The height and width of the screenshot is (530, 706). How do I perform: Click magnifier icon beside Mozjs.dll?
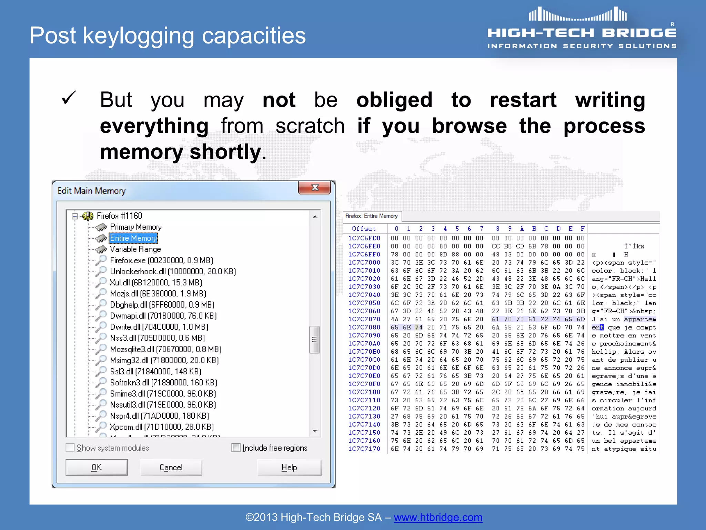pyautogui.click(x=101, y=293)
